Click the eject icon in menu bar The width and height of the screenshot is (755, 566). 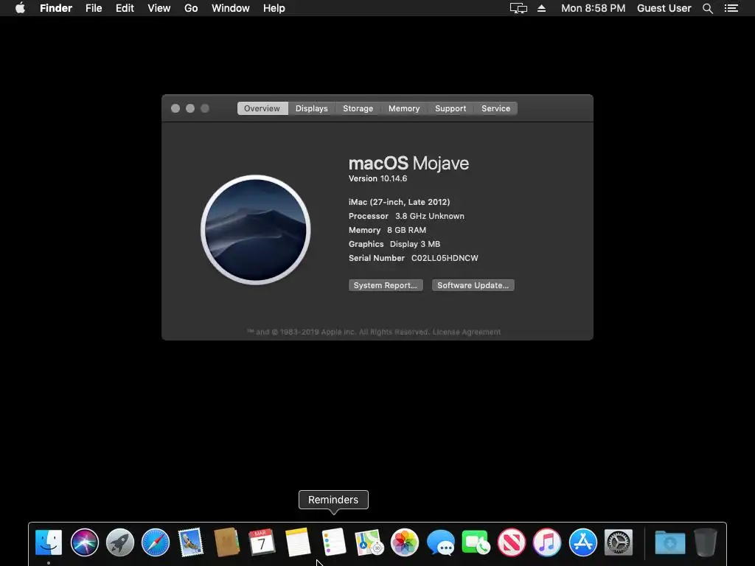541,8
